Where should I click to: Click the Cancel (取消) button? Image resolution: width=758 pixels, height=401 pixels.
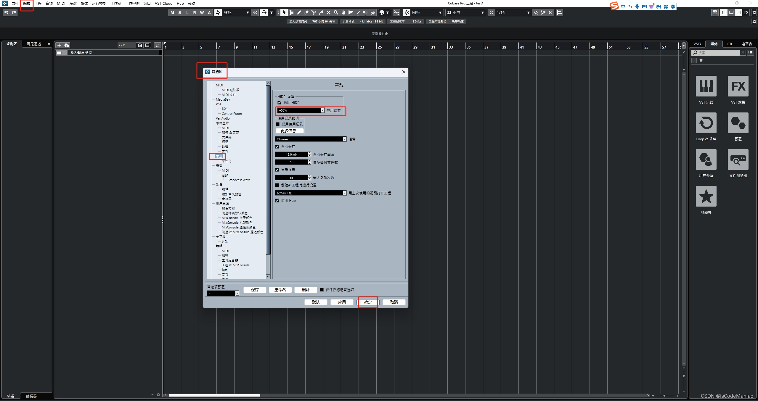(394, 302)
